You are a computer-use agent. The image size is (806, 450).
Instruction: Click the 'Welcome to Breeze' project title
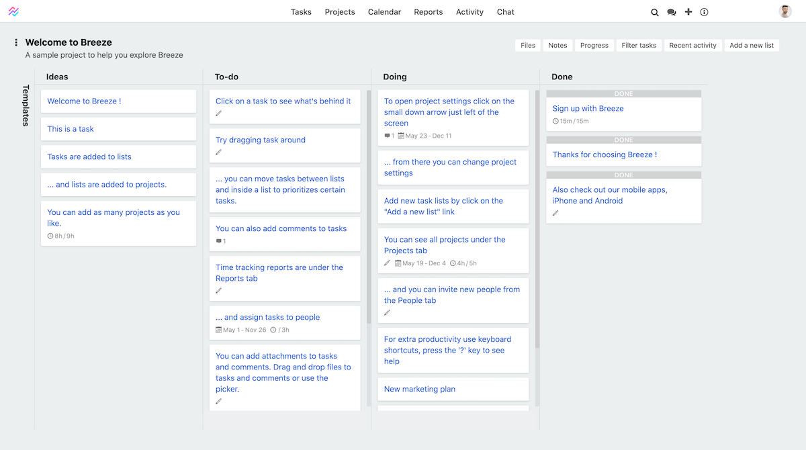pyautogui.click(x=69, y=42)
